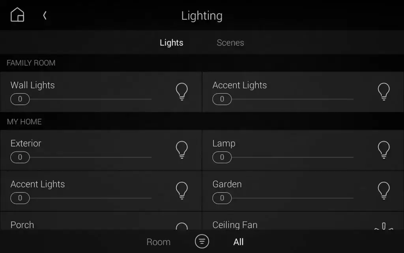Collapse the FAMILY ROOM section
404x253 pixels.
pos(31,63)
